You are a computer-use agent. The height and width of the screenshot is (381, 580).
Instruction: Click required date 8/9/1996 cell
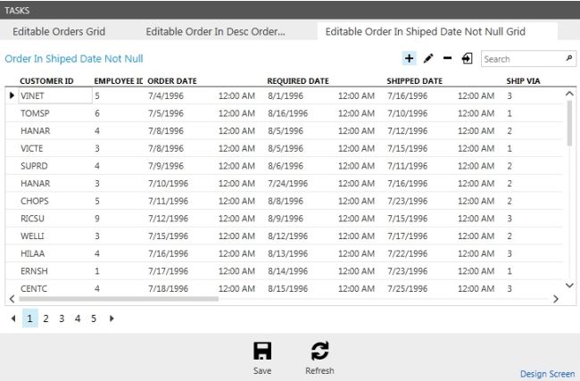(x=286, y=219)
